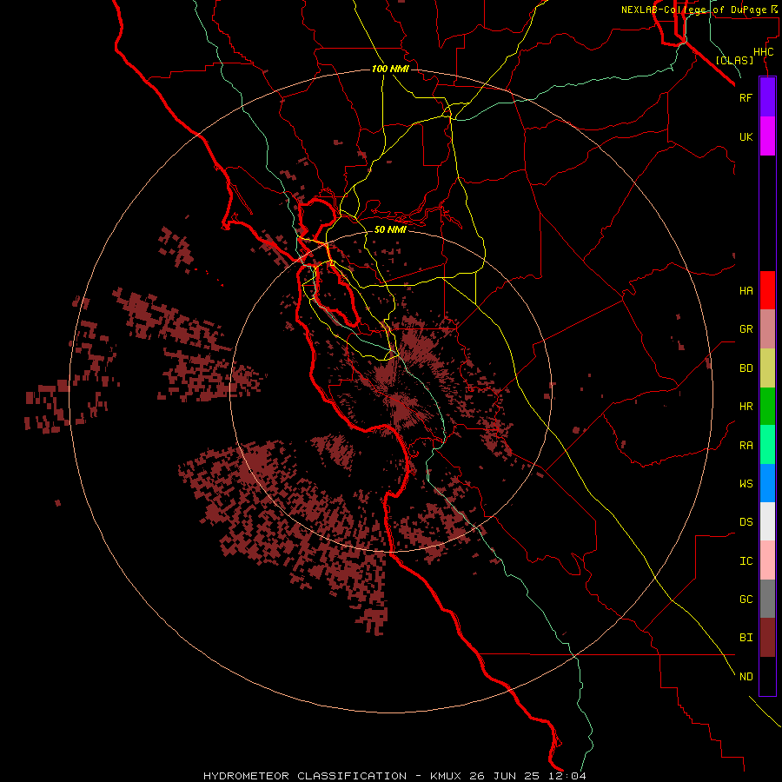Click the "RF" legend label

coord(746,97)
